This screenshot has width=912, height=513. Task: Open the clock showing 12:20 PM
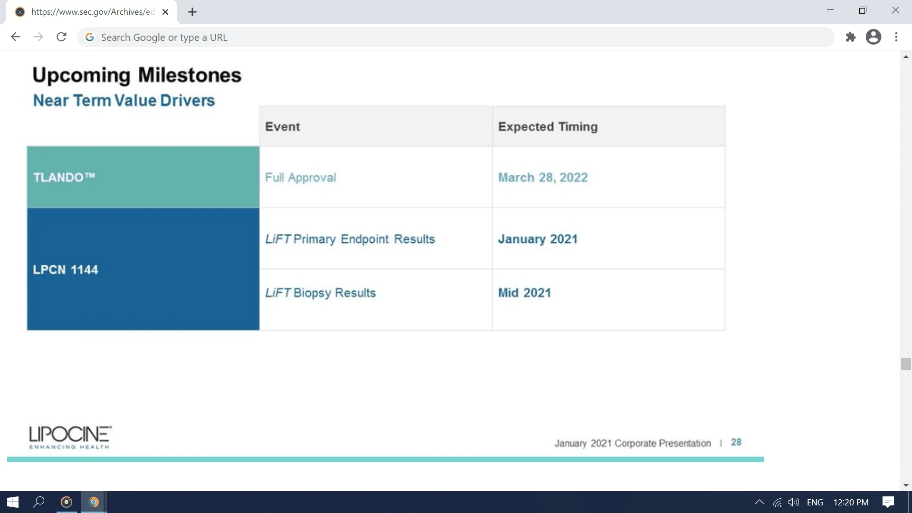[851, 502]
